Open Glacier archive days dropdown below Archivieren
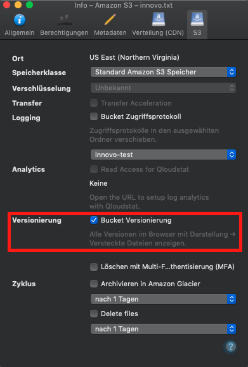The width and height of the screenshot is (248, 367). (x=163, y=299)
